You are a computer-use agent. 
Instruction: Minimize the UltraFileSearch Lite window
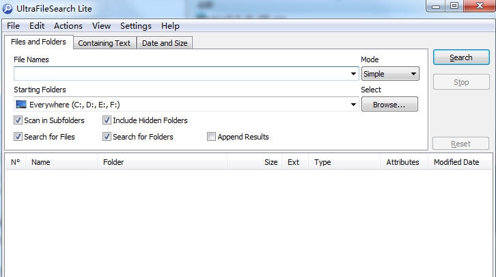[x=436, y=5]
